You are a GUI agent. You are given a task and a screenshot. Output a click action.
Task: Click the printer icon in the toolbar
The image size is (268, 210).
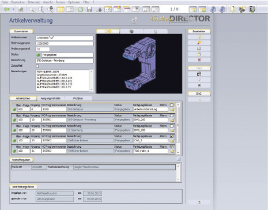(x=21, y=9)
